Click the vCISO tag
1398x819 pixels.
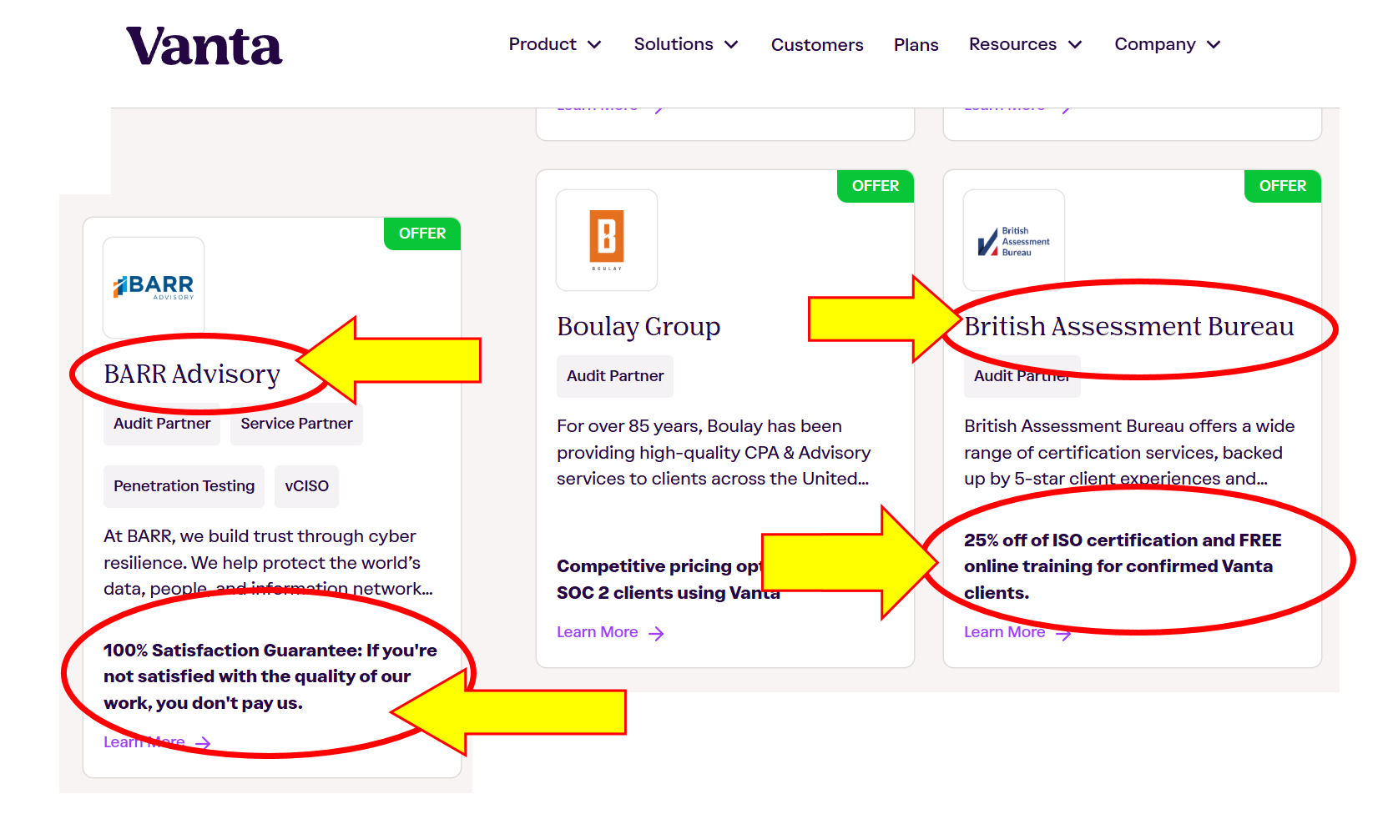(306, 486)
